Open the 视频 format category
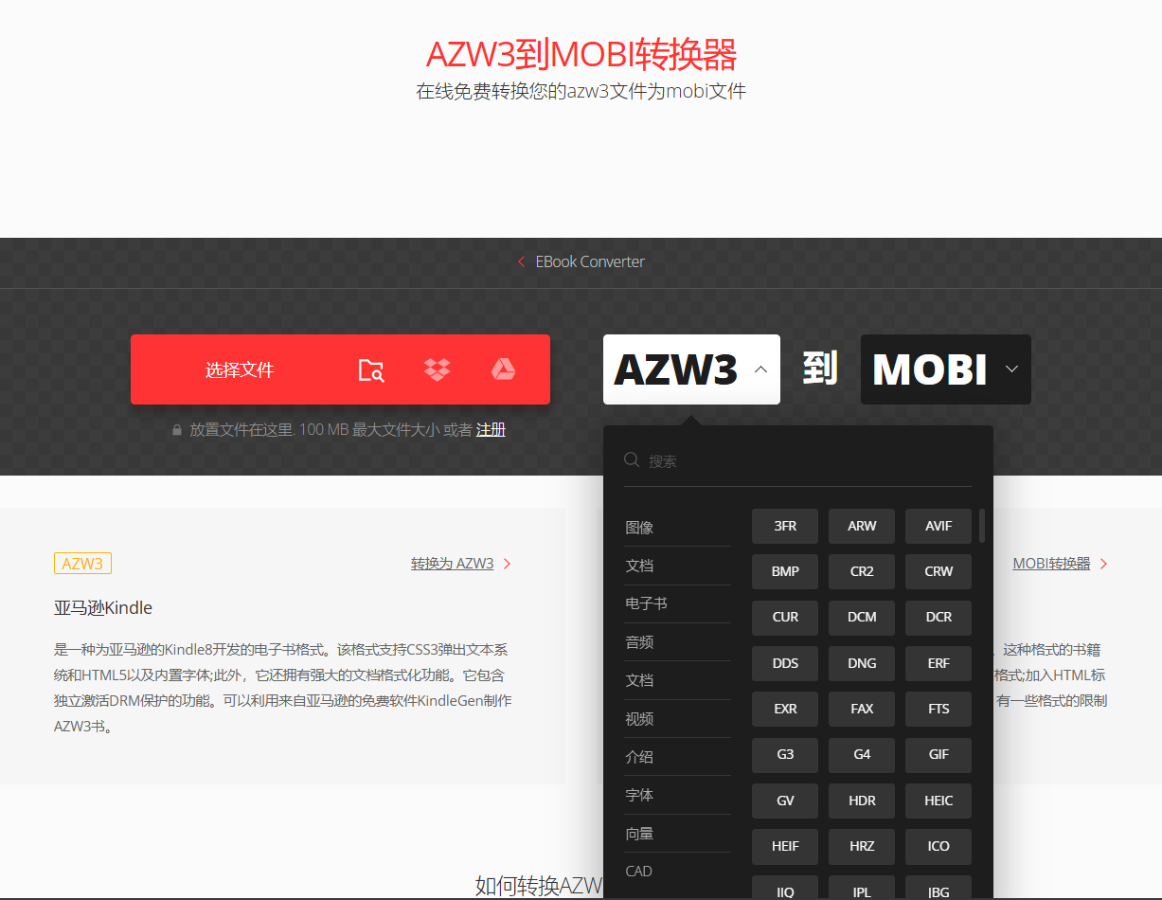This screenshot has height=900, width=1162. coord(639,719)
